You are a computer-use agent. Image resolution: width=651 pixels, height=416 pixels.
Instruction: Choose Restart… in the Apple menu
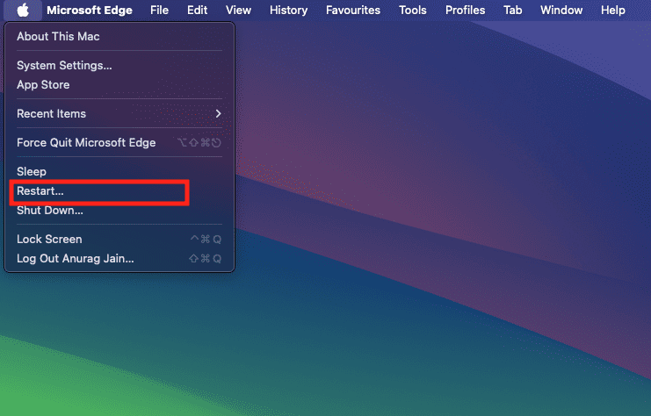pos(119,191)
